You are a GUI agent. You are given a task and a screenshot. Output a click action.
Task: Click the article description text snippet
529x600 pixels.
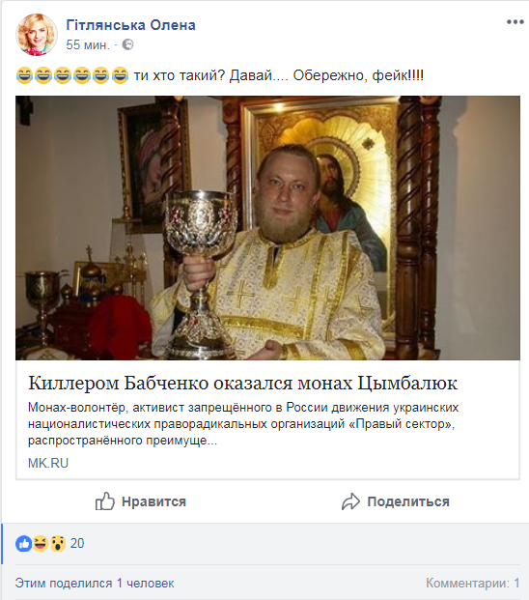point(243,424)
